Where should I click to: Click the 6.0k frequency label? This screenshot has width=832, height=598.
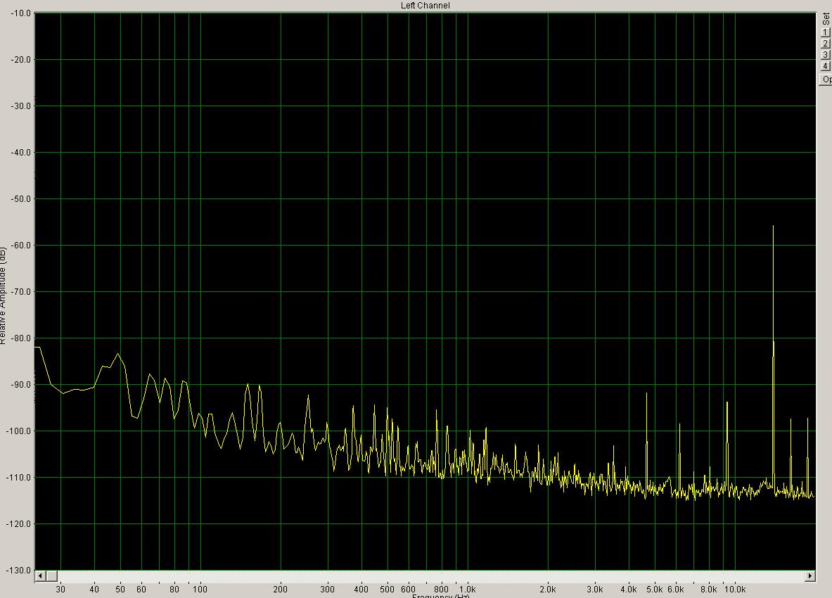pyautogui.click(x=675, y=589)
